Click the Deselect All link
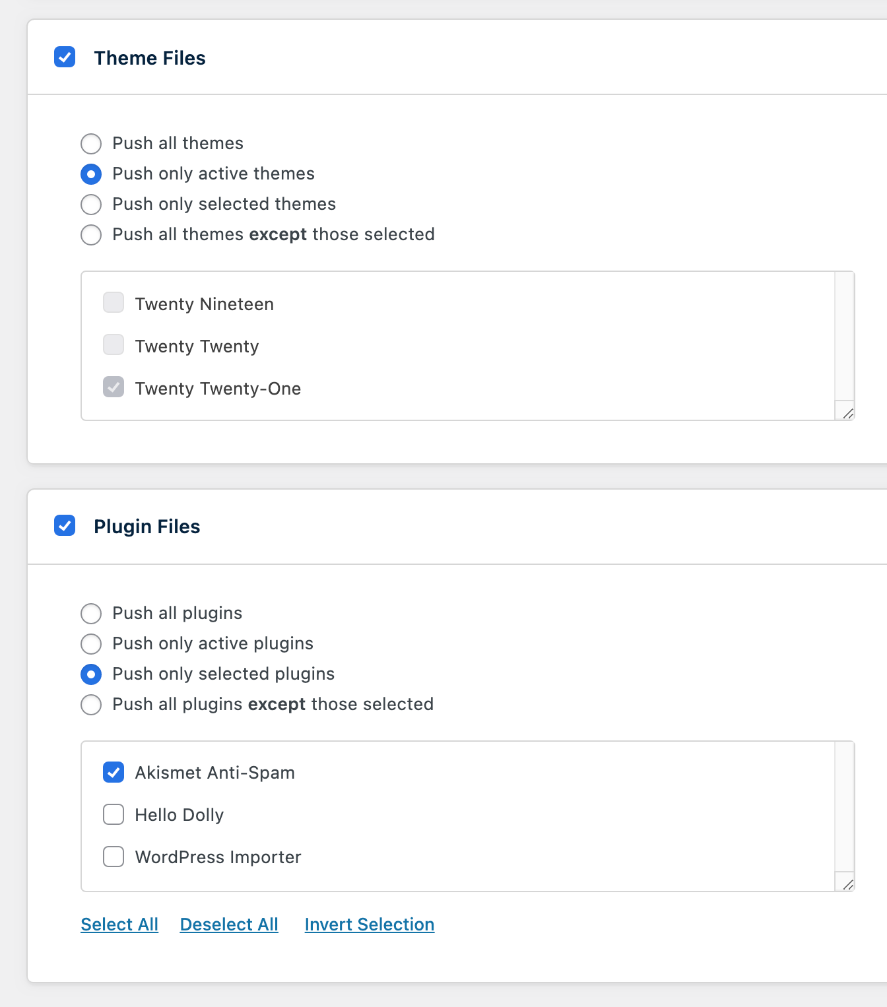The height and width of the screenshot is (1007, 887). pos(229,925)
